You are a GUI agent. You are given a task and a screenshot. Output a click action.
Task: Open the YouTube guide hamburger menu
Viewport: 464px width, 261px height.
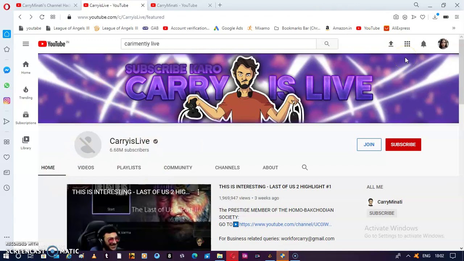coord(26,44)
